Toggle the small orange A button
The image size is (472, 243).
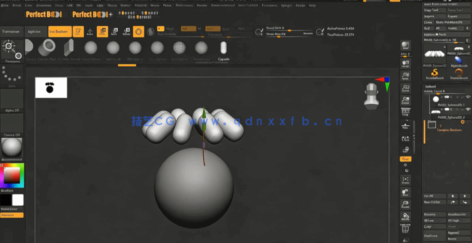coord(161,28)
